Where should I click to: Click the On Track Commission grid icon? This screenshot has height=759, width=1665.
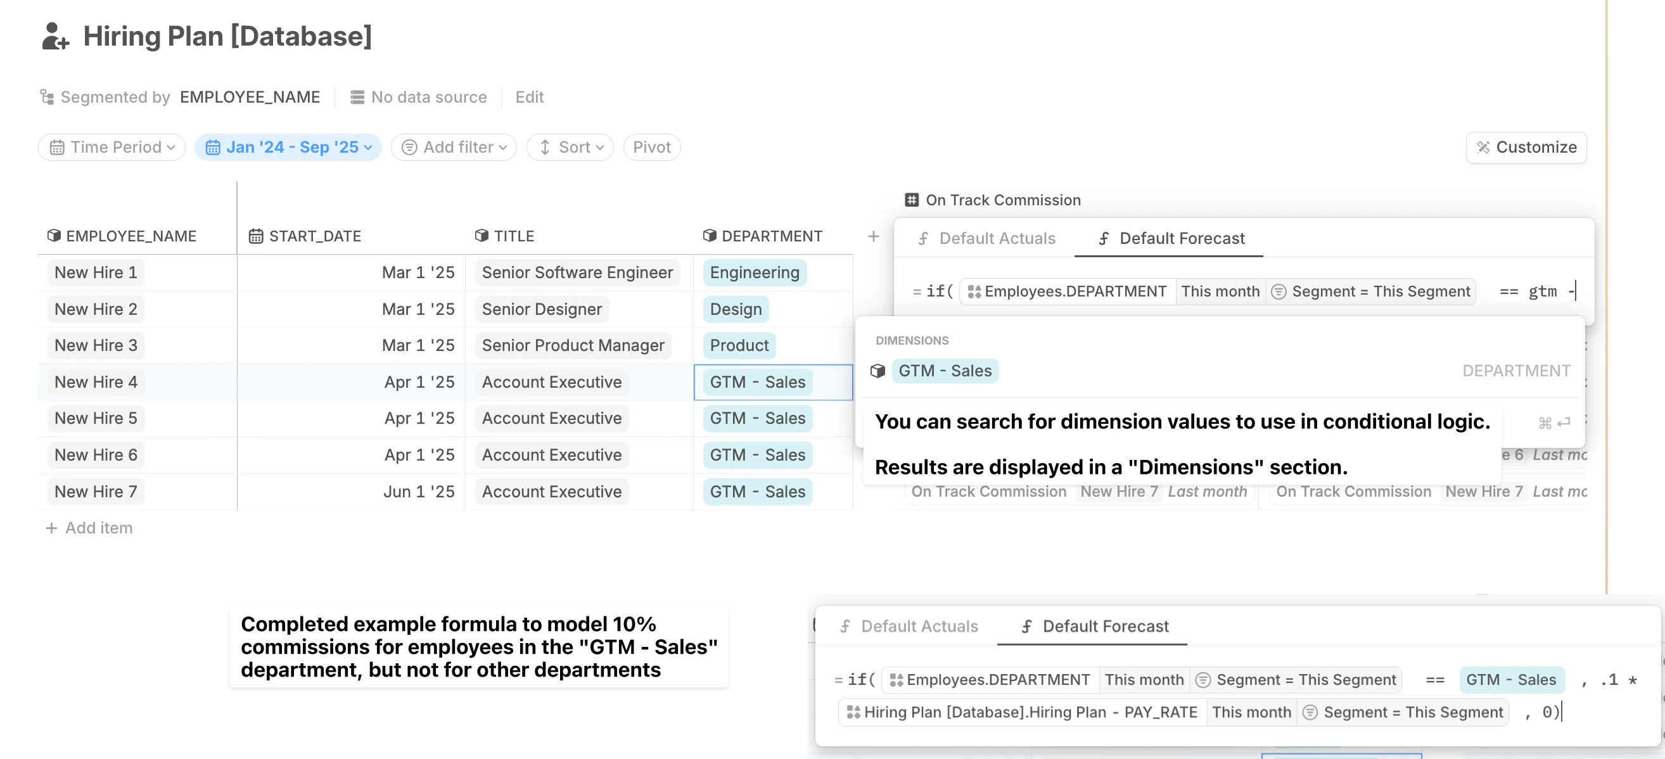(911, 200)
